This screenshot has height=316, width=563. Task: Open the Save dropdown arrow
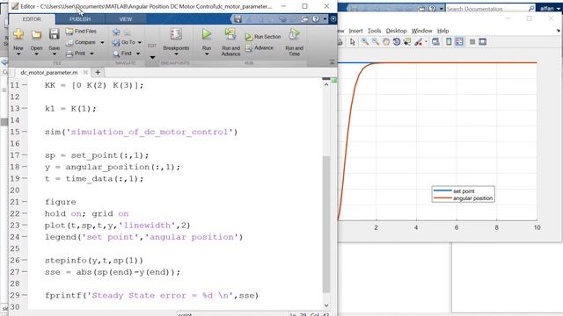[x=55, y=54]
